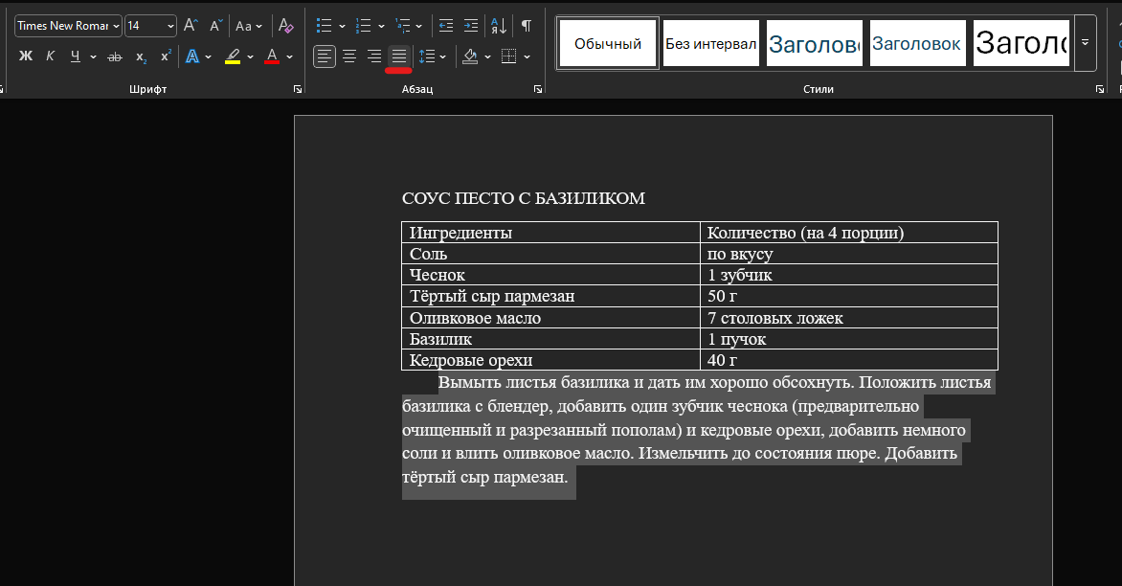
Task: Apply red font color
Action: 272,56
